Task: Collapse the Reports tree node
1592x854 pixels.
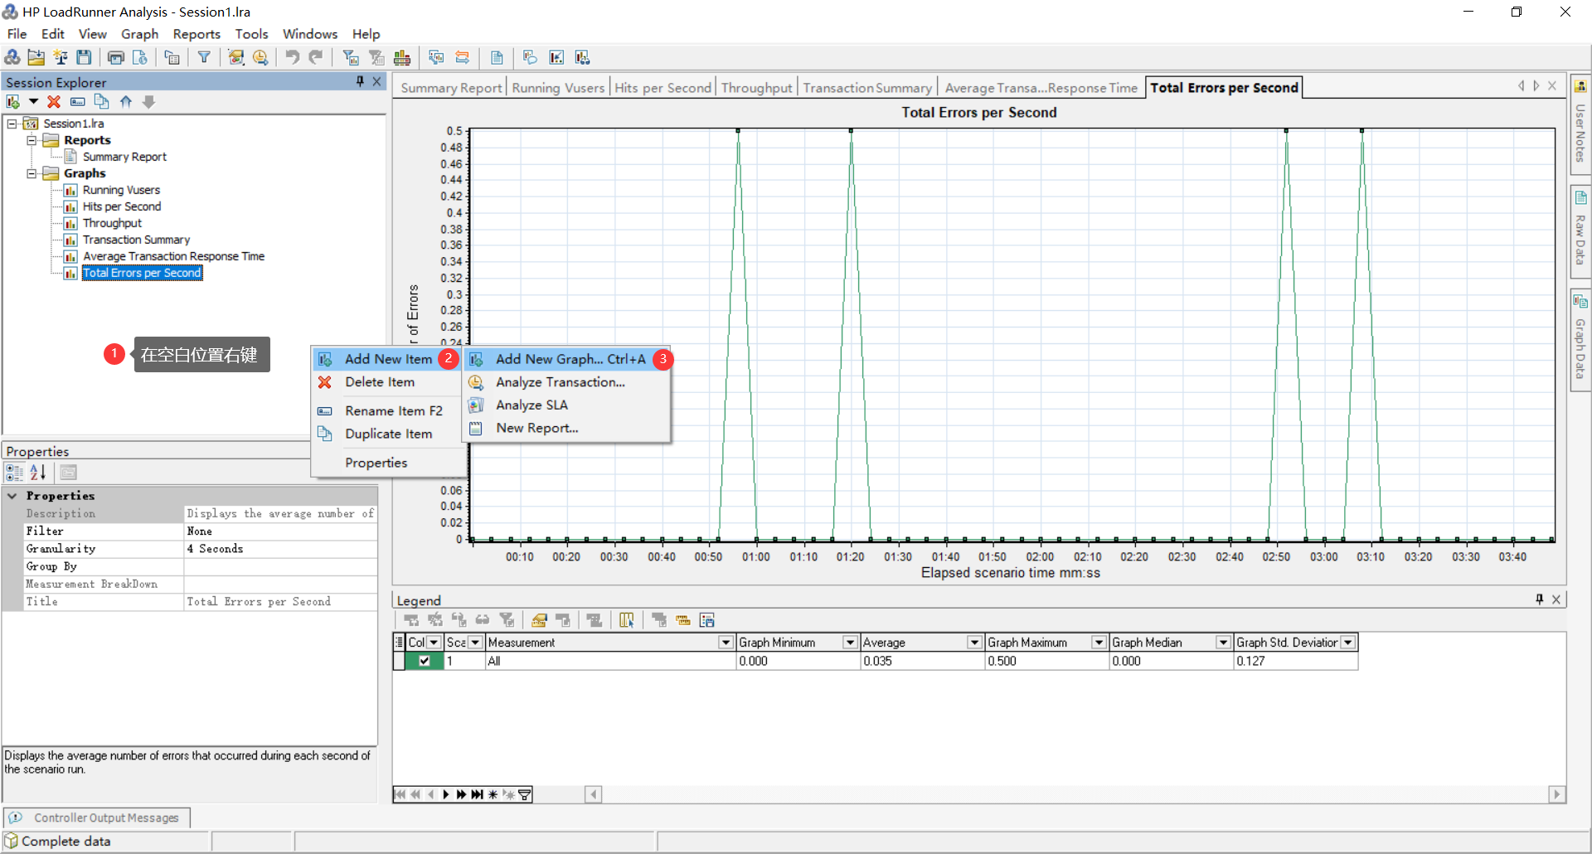Action: 32,140
